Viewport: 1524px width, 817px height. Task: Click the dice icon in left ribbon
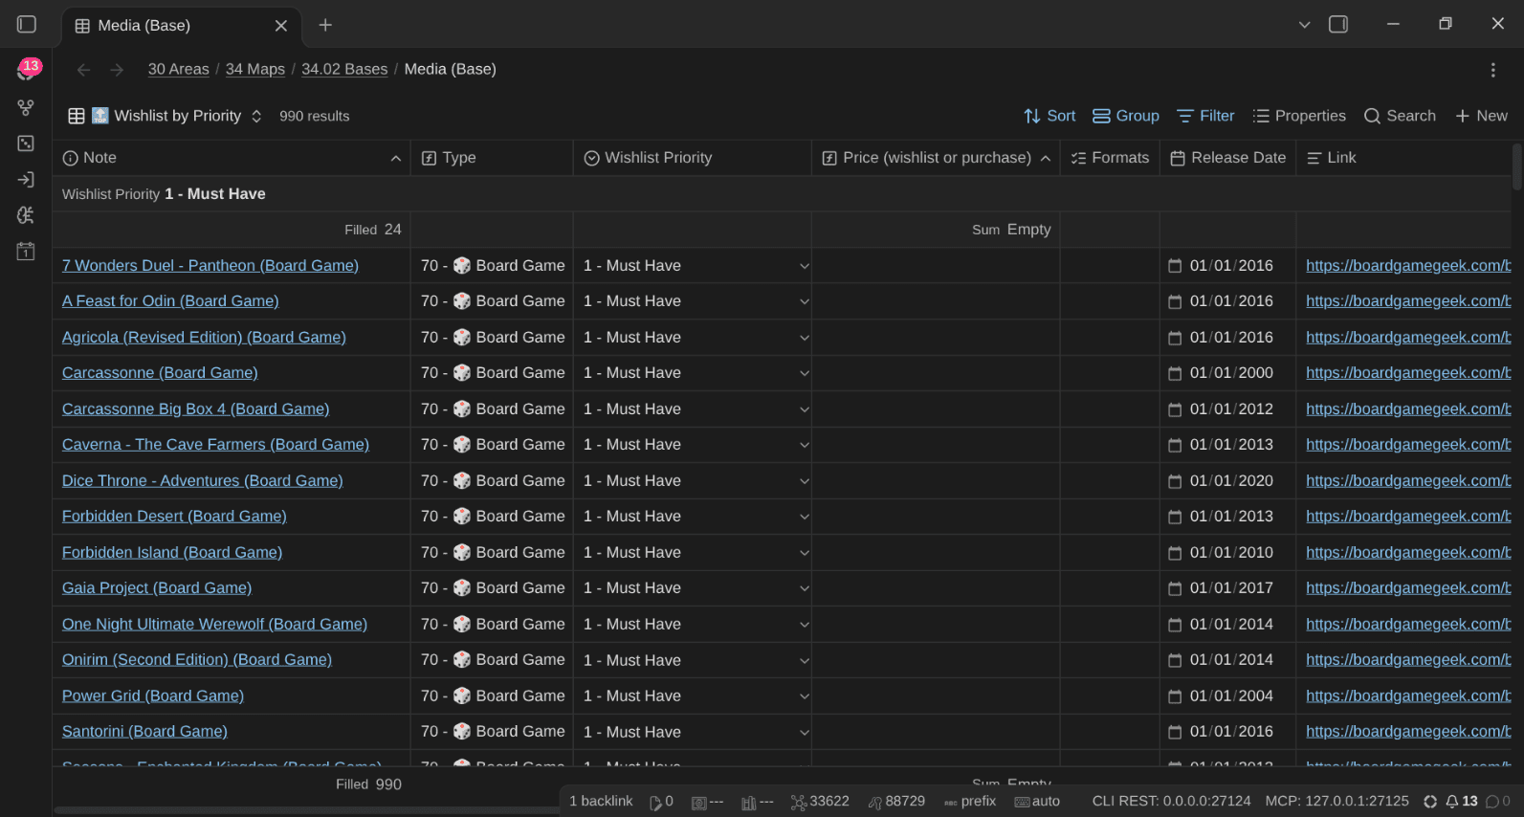pos(26,144)
